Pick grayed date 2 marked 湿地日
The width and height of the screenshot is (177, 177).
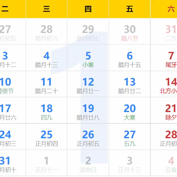pos(88,163)
